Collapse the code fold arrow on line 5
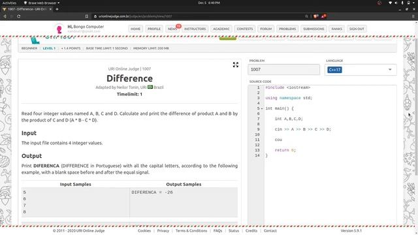Screen dimensions: 418x235 point(262,109)
